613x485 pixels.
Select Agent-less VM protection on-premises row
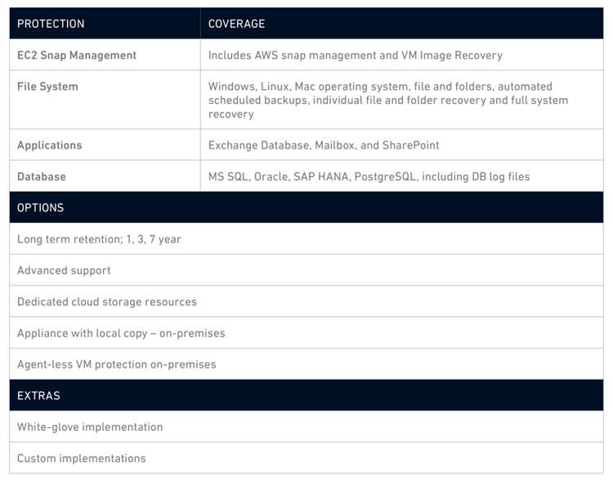(x=117, y=364)
